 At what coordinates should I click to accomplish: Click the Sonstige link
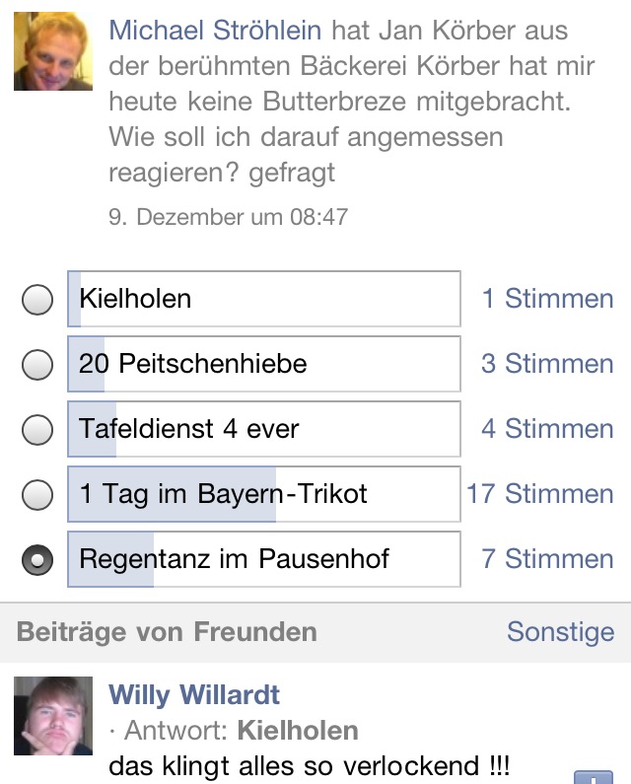(560, 632)
